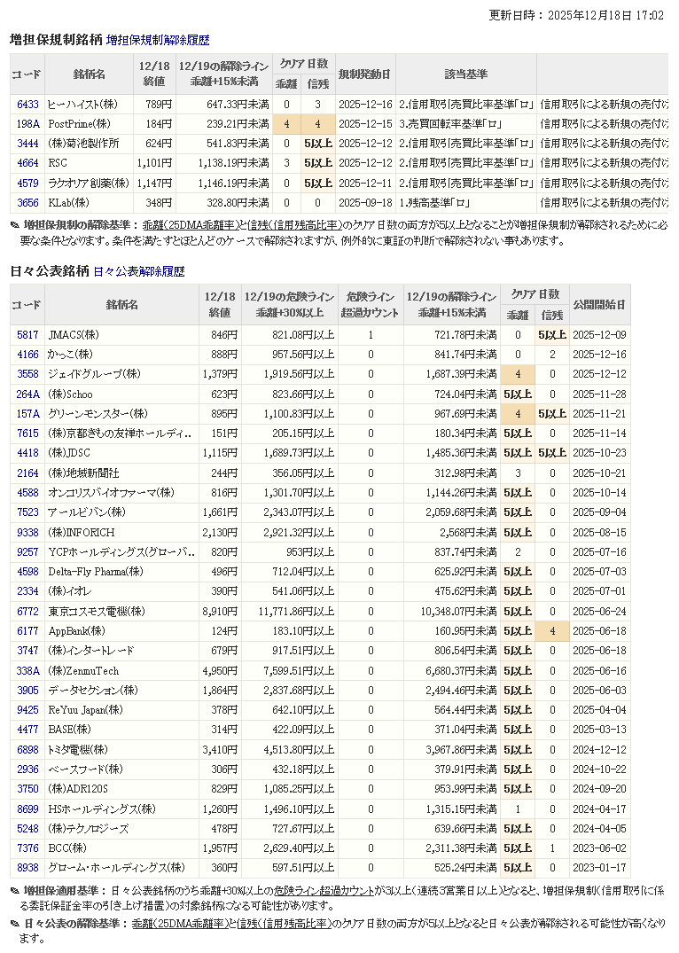Open the 日々公表解除履歴 link
679x953 pixels.
[x=138, y=271]
